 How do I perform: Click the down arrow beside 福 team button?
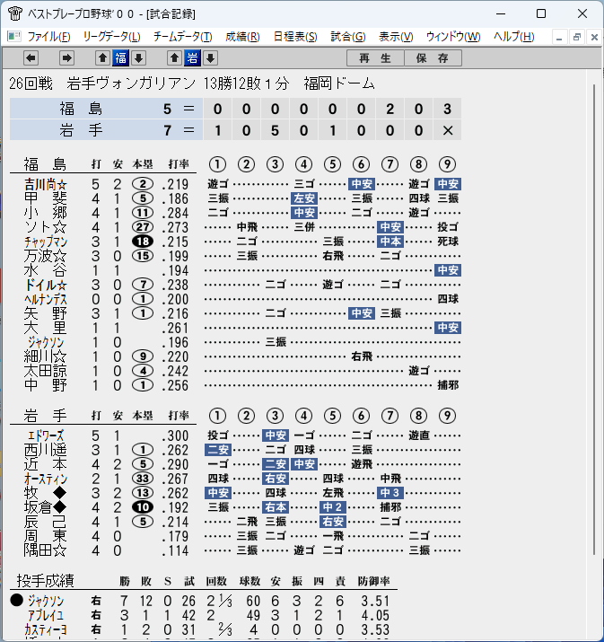point(139,58)
